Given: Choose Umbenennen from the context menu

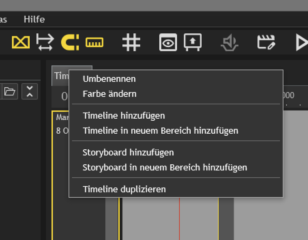Looking at the screenshot, I should 109,79.
